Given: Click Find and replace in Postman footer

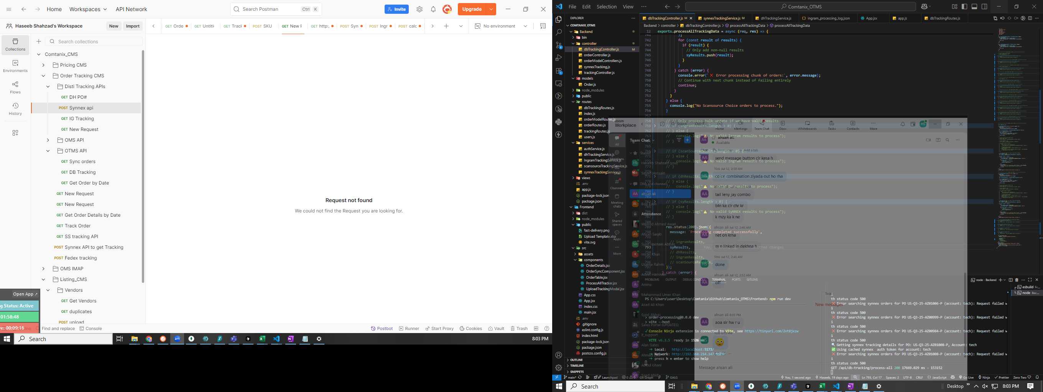Looking at the screenshot, I should coord(58,328).
